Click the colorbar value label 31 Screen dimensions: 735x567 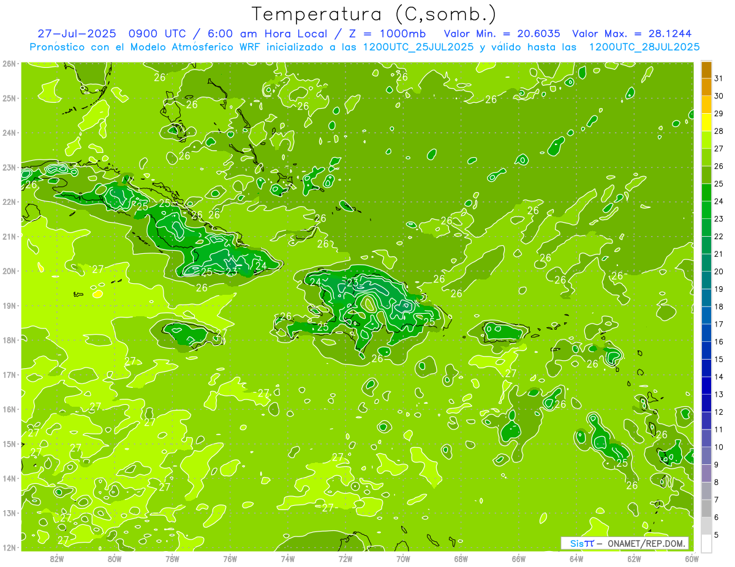coord(718,78)
